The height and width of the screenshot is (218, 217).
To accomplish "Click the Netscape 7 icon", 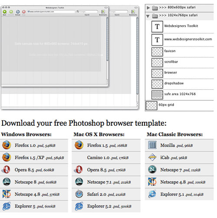I will pyautogui.click(x=152, y=169).
